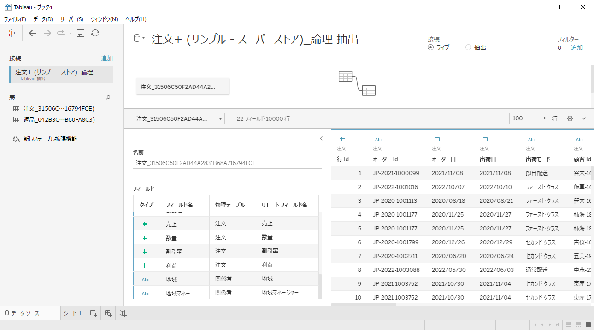Open the ファイル(F) menu
Screen dimensions: 594x330
pos(15,19)
